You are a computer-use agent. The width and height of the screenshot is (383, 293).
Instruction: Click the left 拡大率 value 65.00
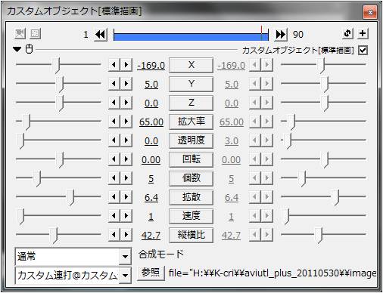(x=151, y=122)
